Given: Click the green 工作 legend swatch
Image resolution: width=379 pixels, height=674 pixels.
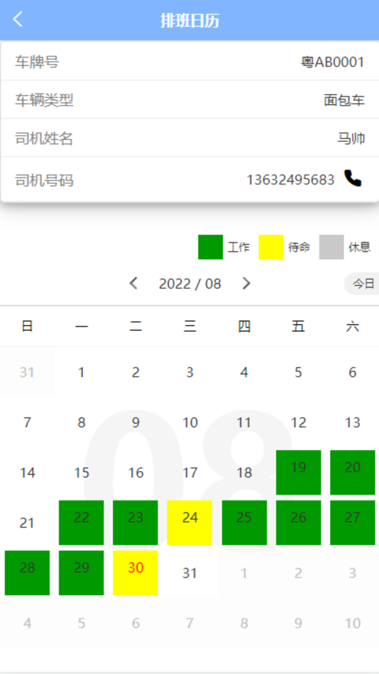Looking at the screenshot, I should coord(210,247).
